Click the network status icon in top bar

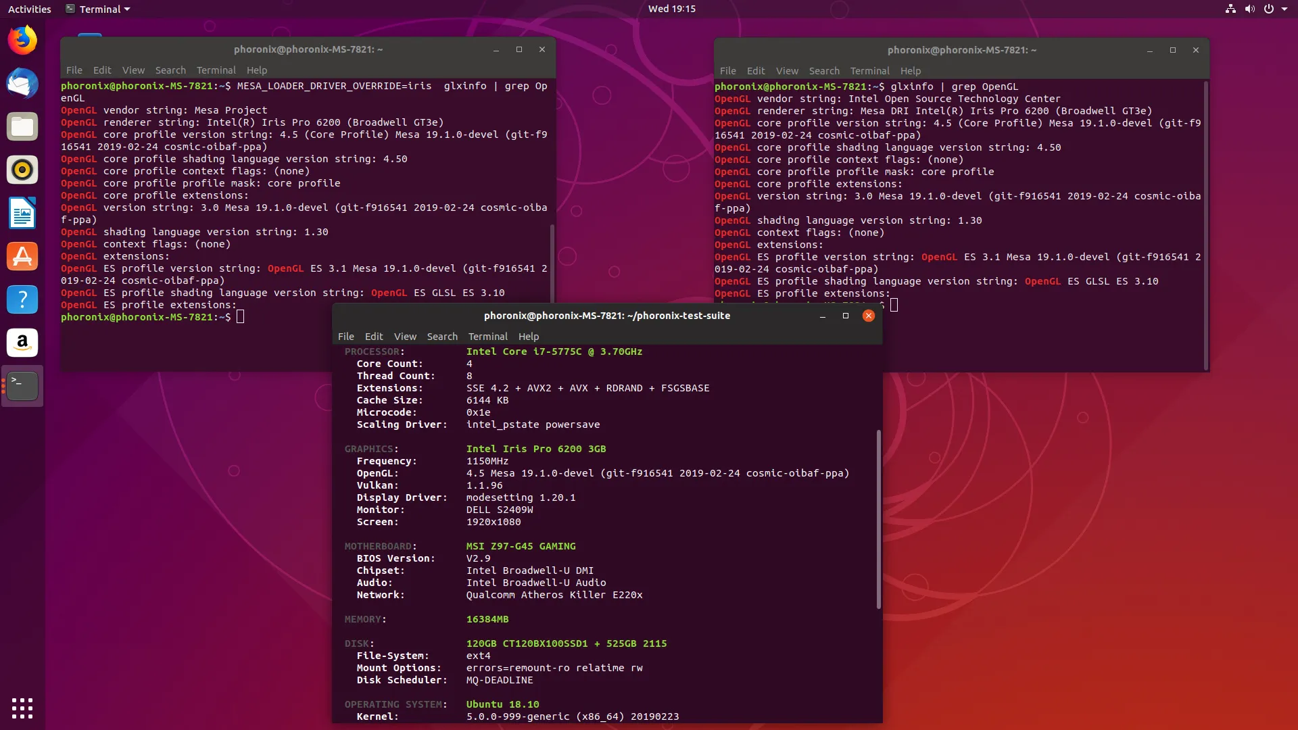point(1230,9)
